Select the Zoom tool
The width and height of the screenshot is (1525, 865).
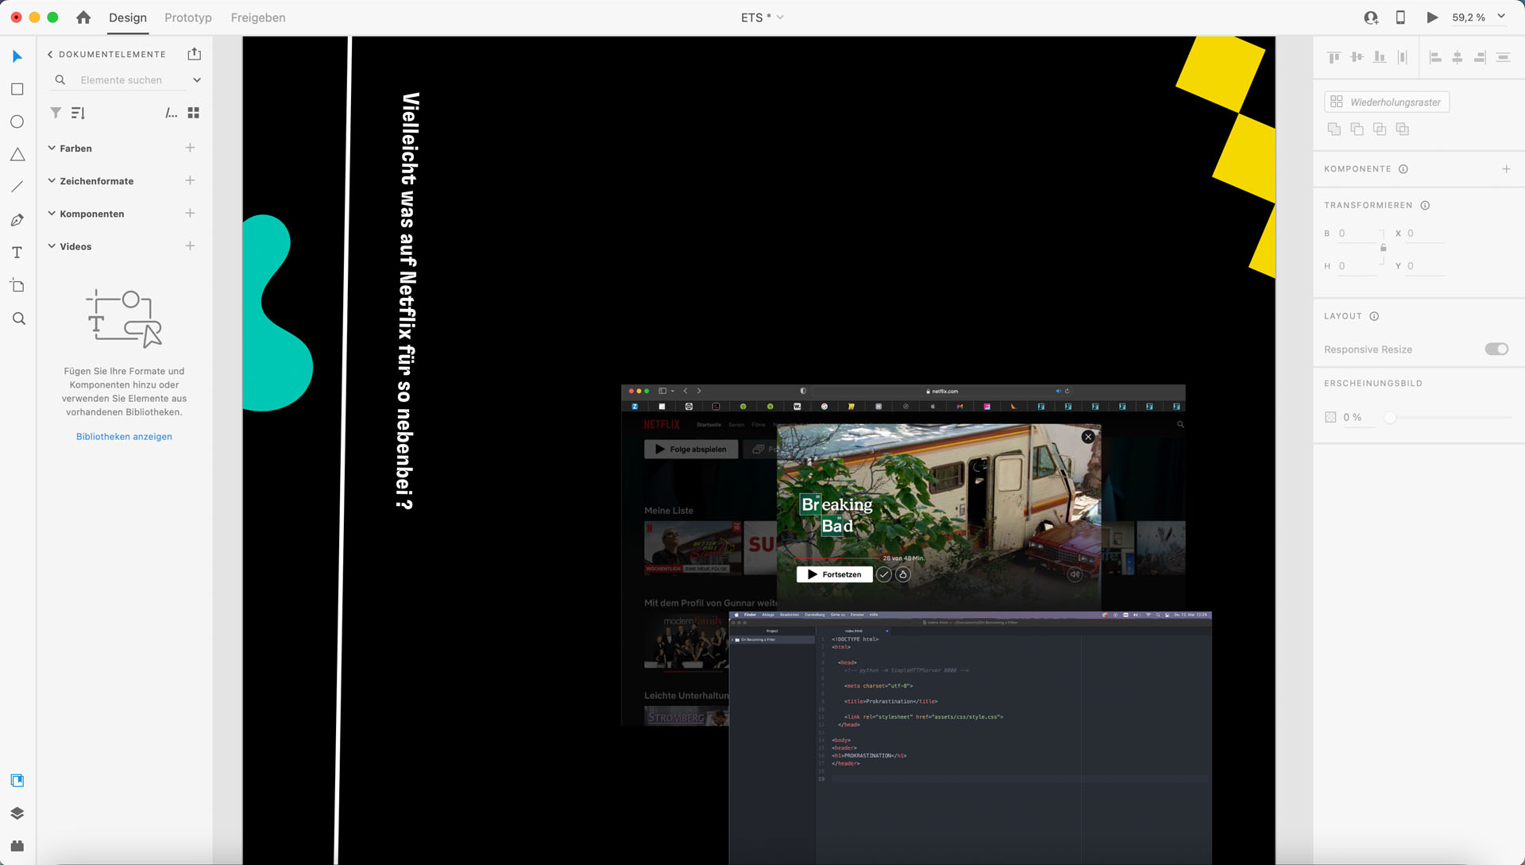pos(18,319)
